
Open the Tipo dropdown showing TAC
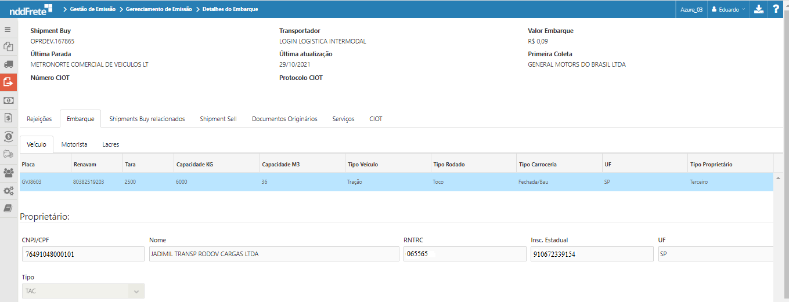[83, 291]
